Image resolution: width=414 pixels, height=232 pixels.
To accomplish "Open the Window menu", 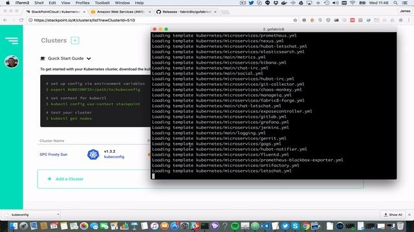I will point(122,3).
